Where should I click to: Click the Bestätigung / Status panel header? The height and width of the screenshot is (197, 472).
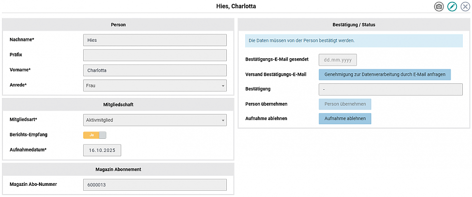point(354,24)
